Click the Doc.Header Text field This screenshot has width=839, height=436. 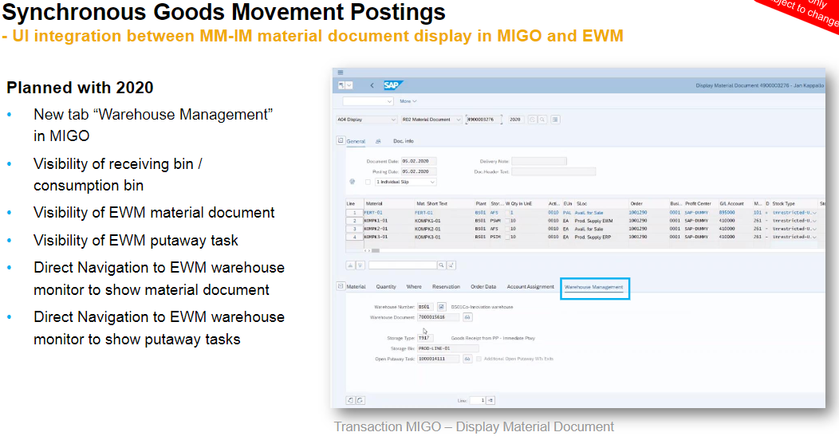click(x=553, y=171)
